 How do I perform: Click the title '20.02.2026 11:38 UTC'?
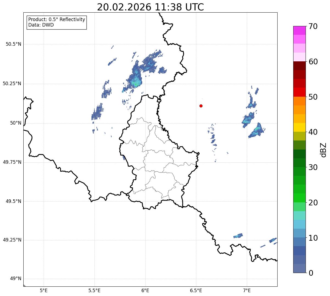point(150,7)
